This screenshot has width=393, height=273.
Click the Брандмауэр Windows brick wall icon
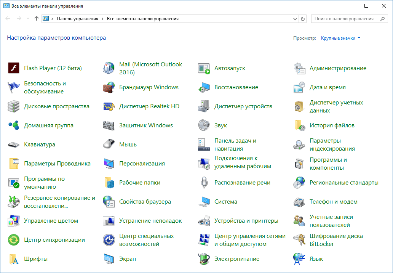[x=109, y=87]
